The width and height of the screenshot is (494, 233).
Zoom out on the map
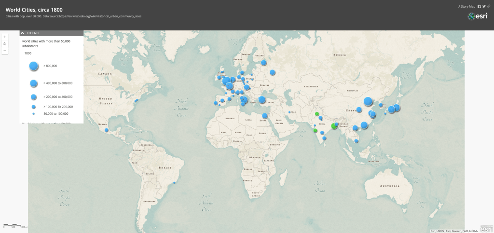(x=4, y=50)
